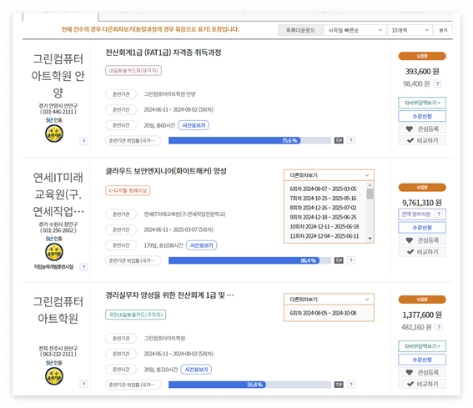Click 수강신청 for the 9,761,310 원 course
This screenshot has width=473, height=408.
[x=422, y=228]
